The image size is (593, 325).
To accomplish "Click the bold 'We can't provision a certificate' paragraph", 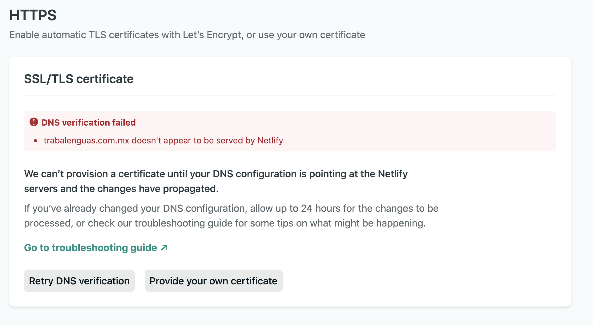I will (x=216, y=181).
